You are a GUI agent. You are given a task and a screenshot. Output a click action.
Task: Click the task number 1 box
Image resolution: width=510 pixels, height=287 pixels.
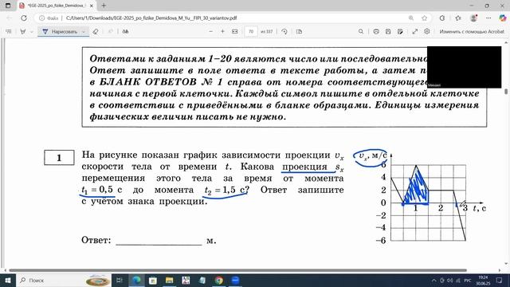point(59,158)
